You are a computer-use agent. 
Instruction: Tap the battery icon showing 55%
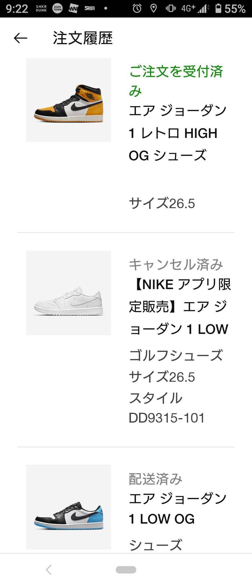pyautogui.click(x=218, y=9)
